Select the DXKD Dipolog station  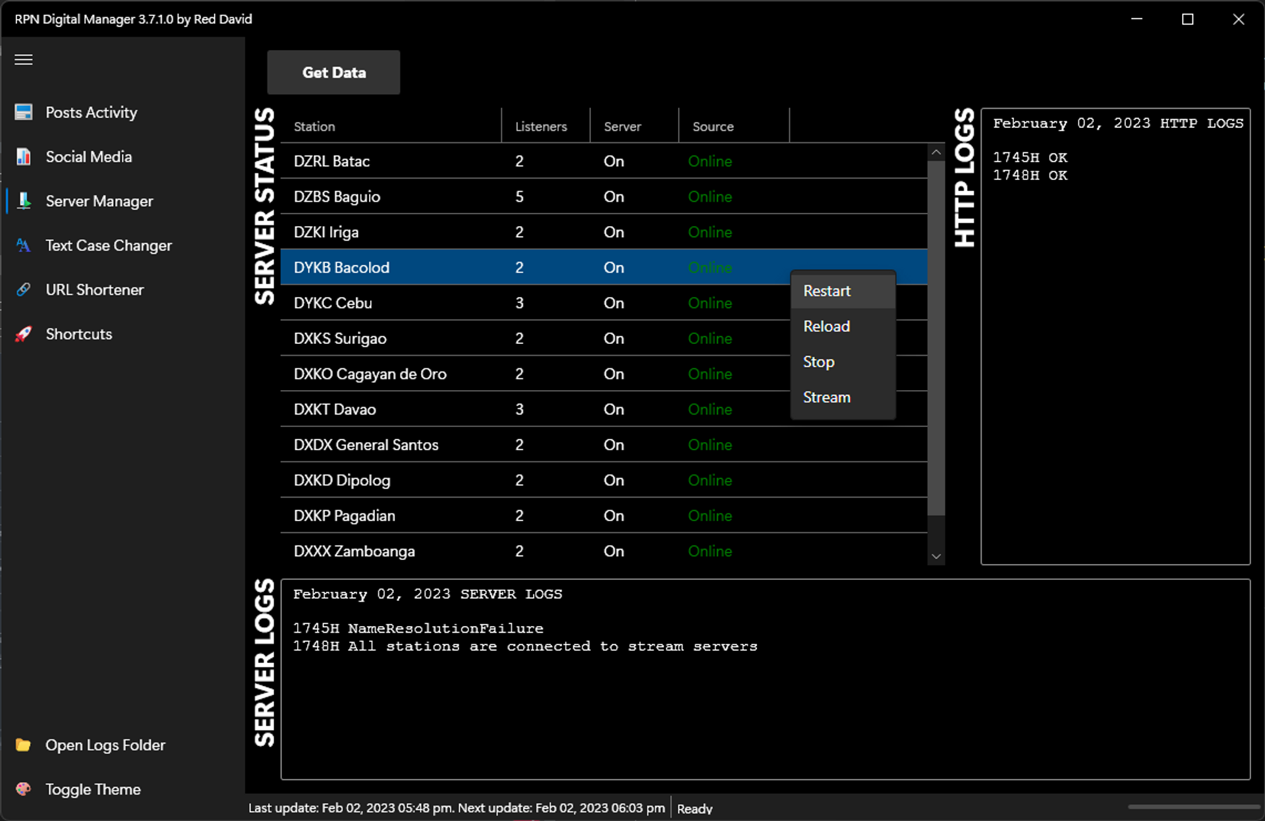[604, 480]
